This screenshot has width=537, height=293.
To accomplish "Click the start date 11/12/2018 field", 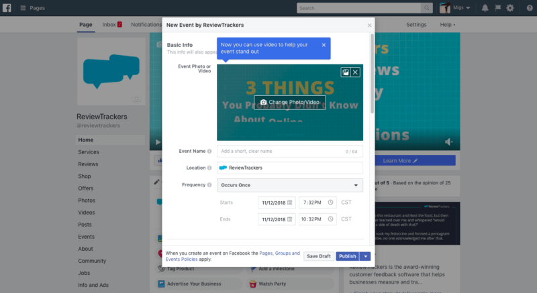I will click(277, 202).
